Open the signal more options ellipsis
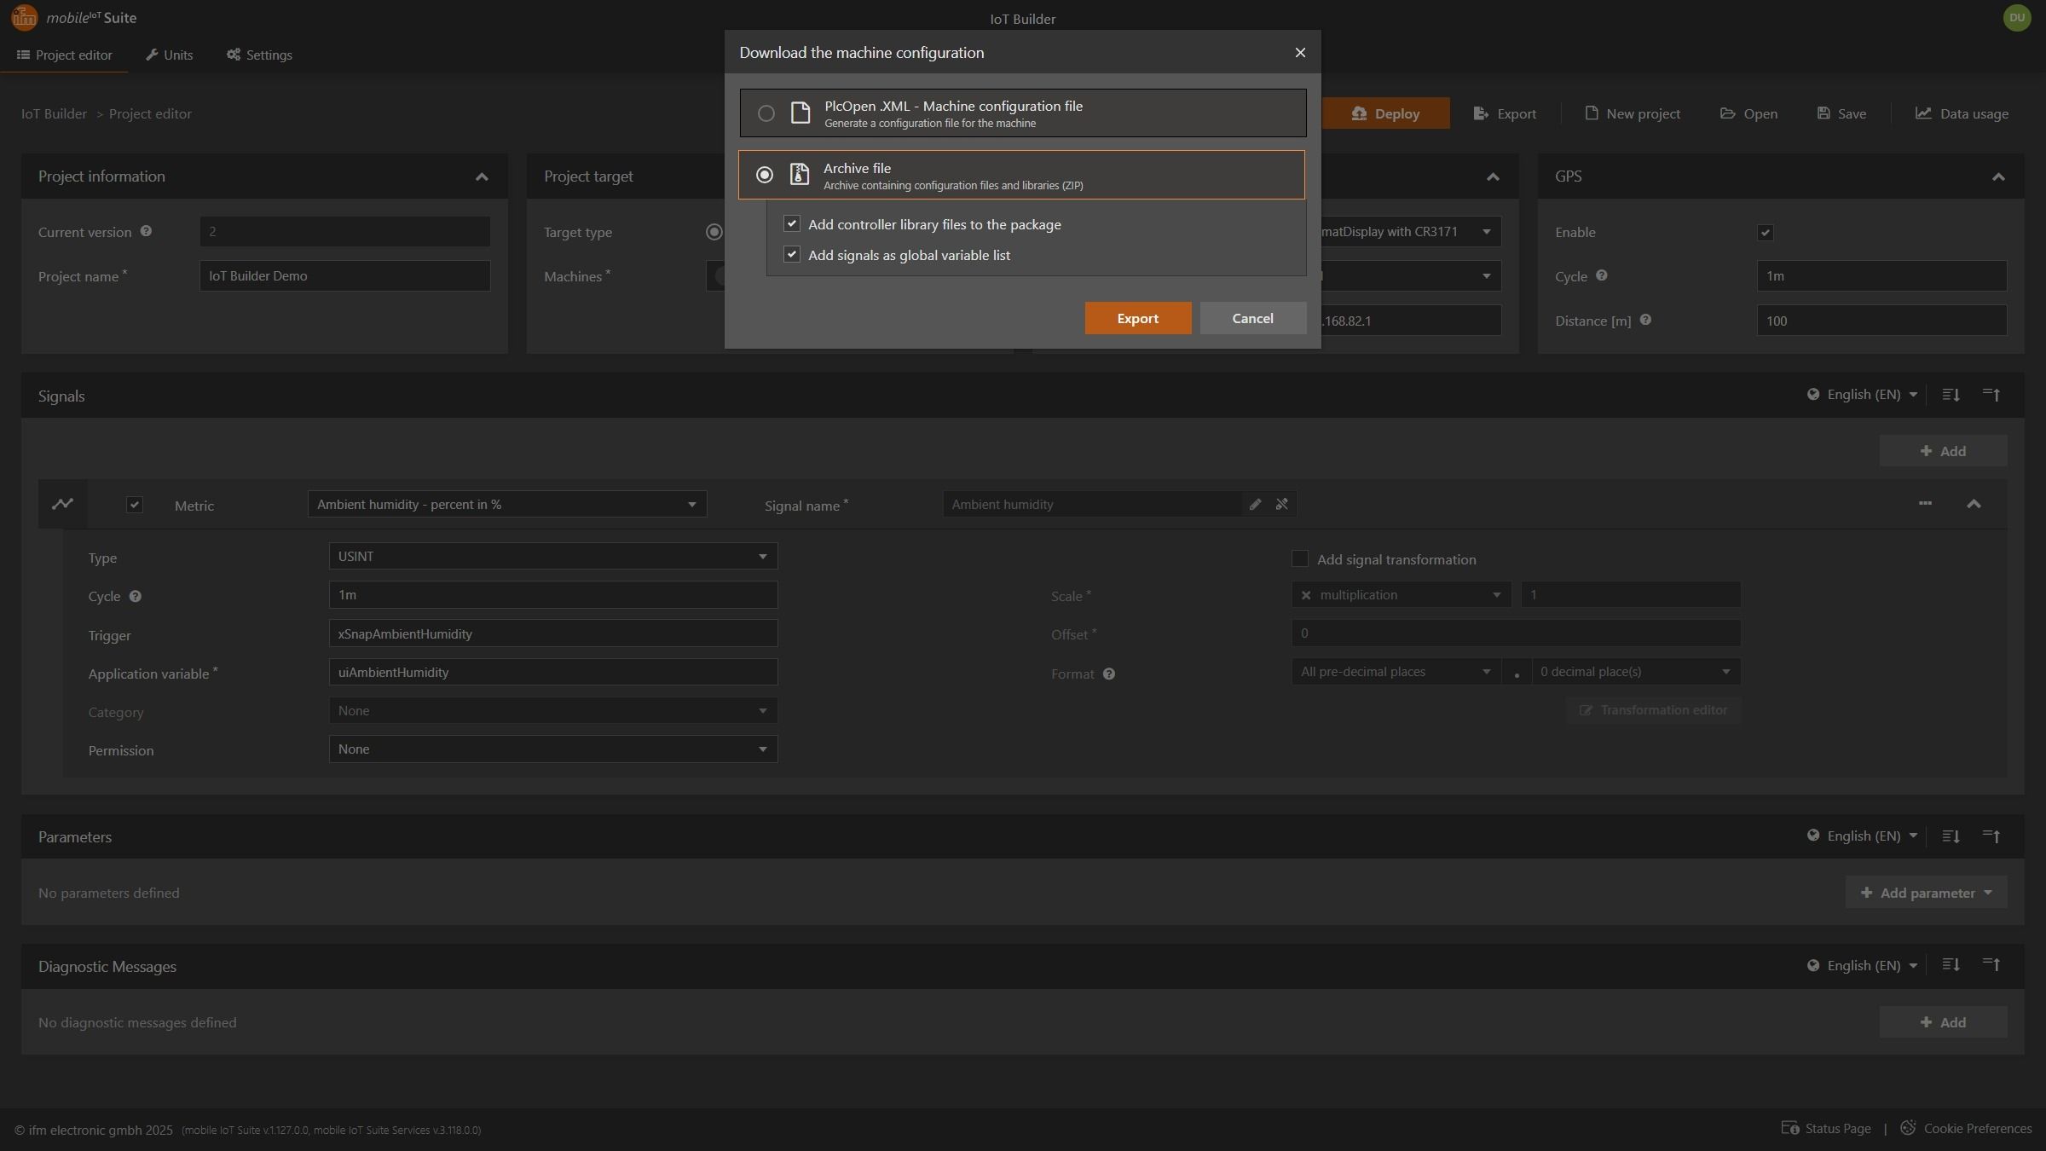Screen dimensions: 2046x1151 click(x=1925, y=504)
